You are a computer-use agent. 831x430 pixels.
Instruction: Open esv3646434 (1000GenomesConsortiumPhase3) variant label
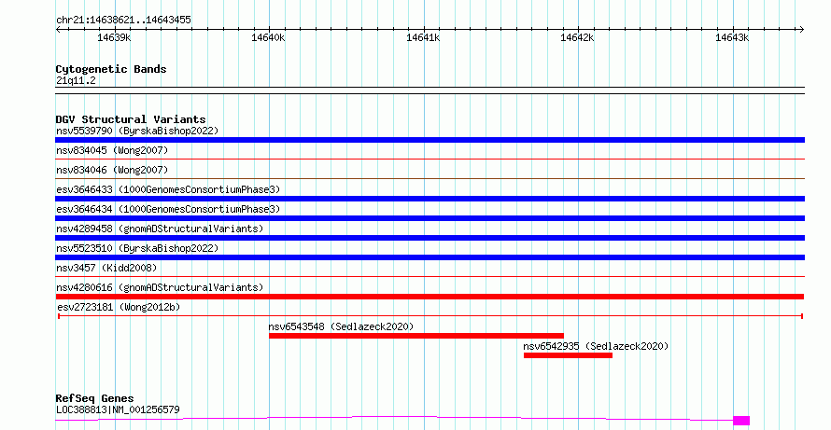[168, 209]
